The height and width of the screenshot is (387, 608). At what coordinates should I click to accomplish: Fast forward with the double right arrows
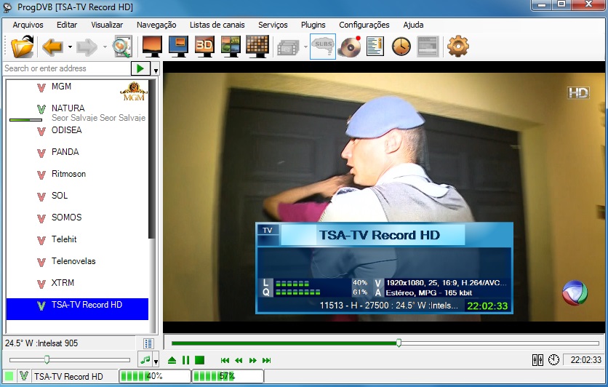(253, 361)
